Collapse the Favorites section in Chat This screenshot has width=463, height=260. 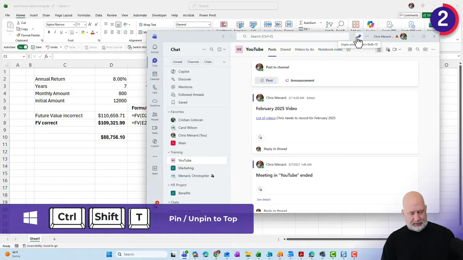(x=169, y=112)
